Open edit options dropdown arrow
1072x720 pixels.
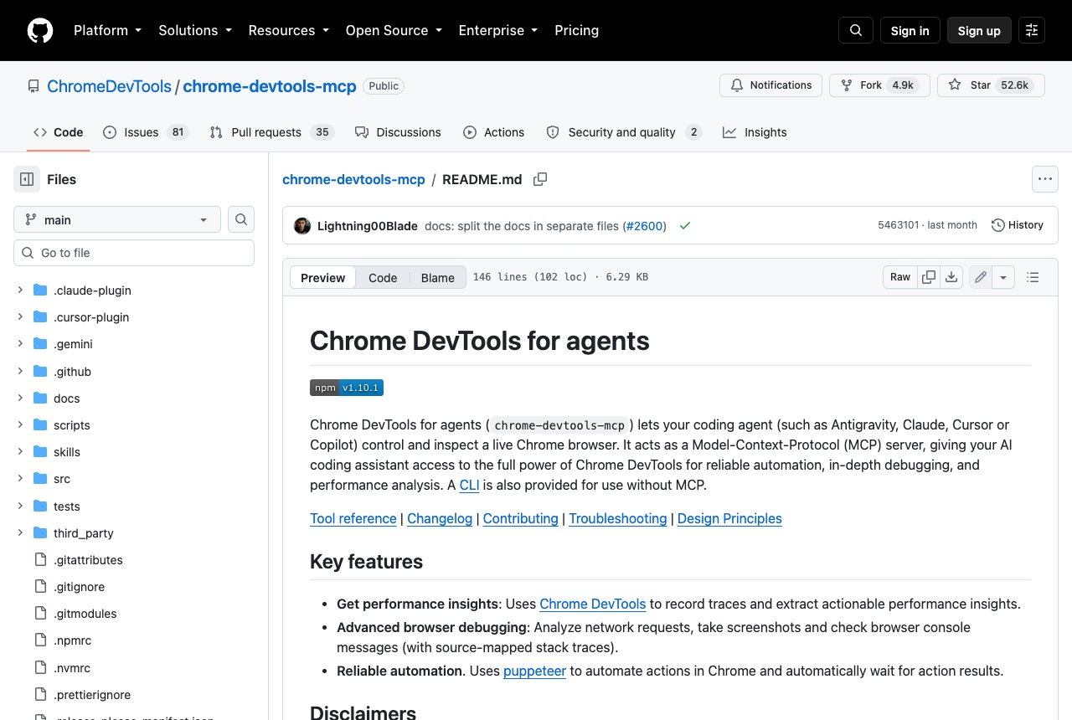pos(1003,277)
